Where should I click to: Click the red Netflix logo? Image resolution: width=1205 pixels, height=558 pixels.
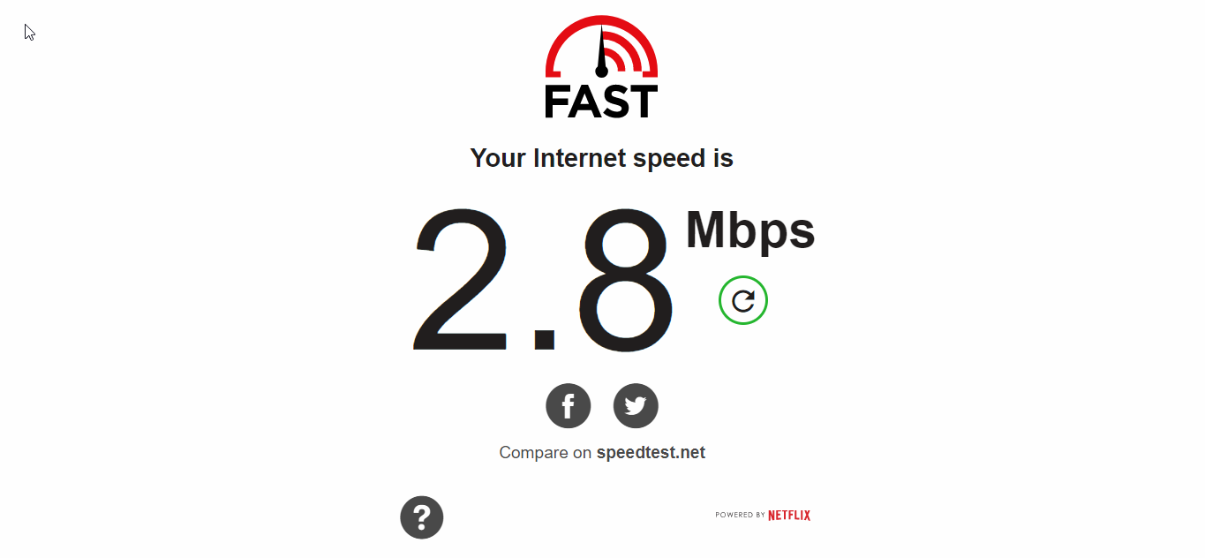pyautogui.click(x=789, y=515)
